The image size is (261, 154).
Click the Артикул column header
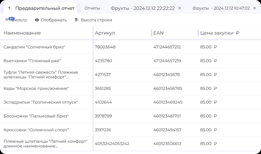pyautogui.click(x=105, y=33)
